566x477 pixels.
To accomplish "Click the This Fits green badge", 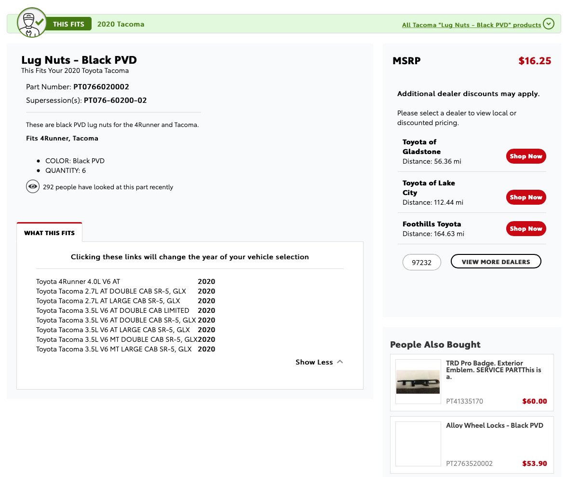I will (68, 24).
